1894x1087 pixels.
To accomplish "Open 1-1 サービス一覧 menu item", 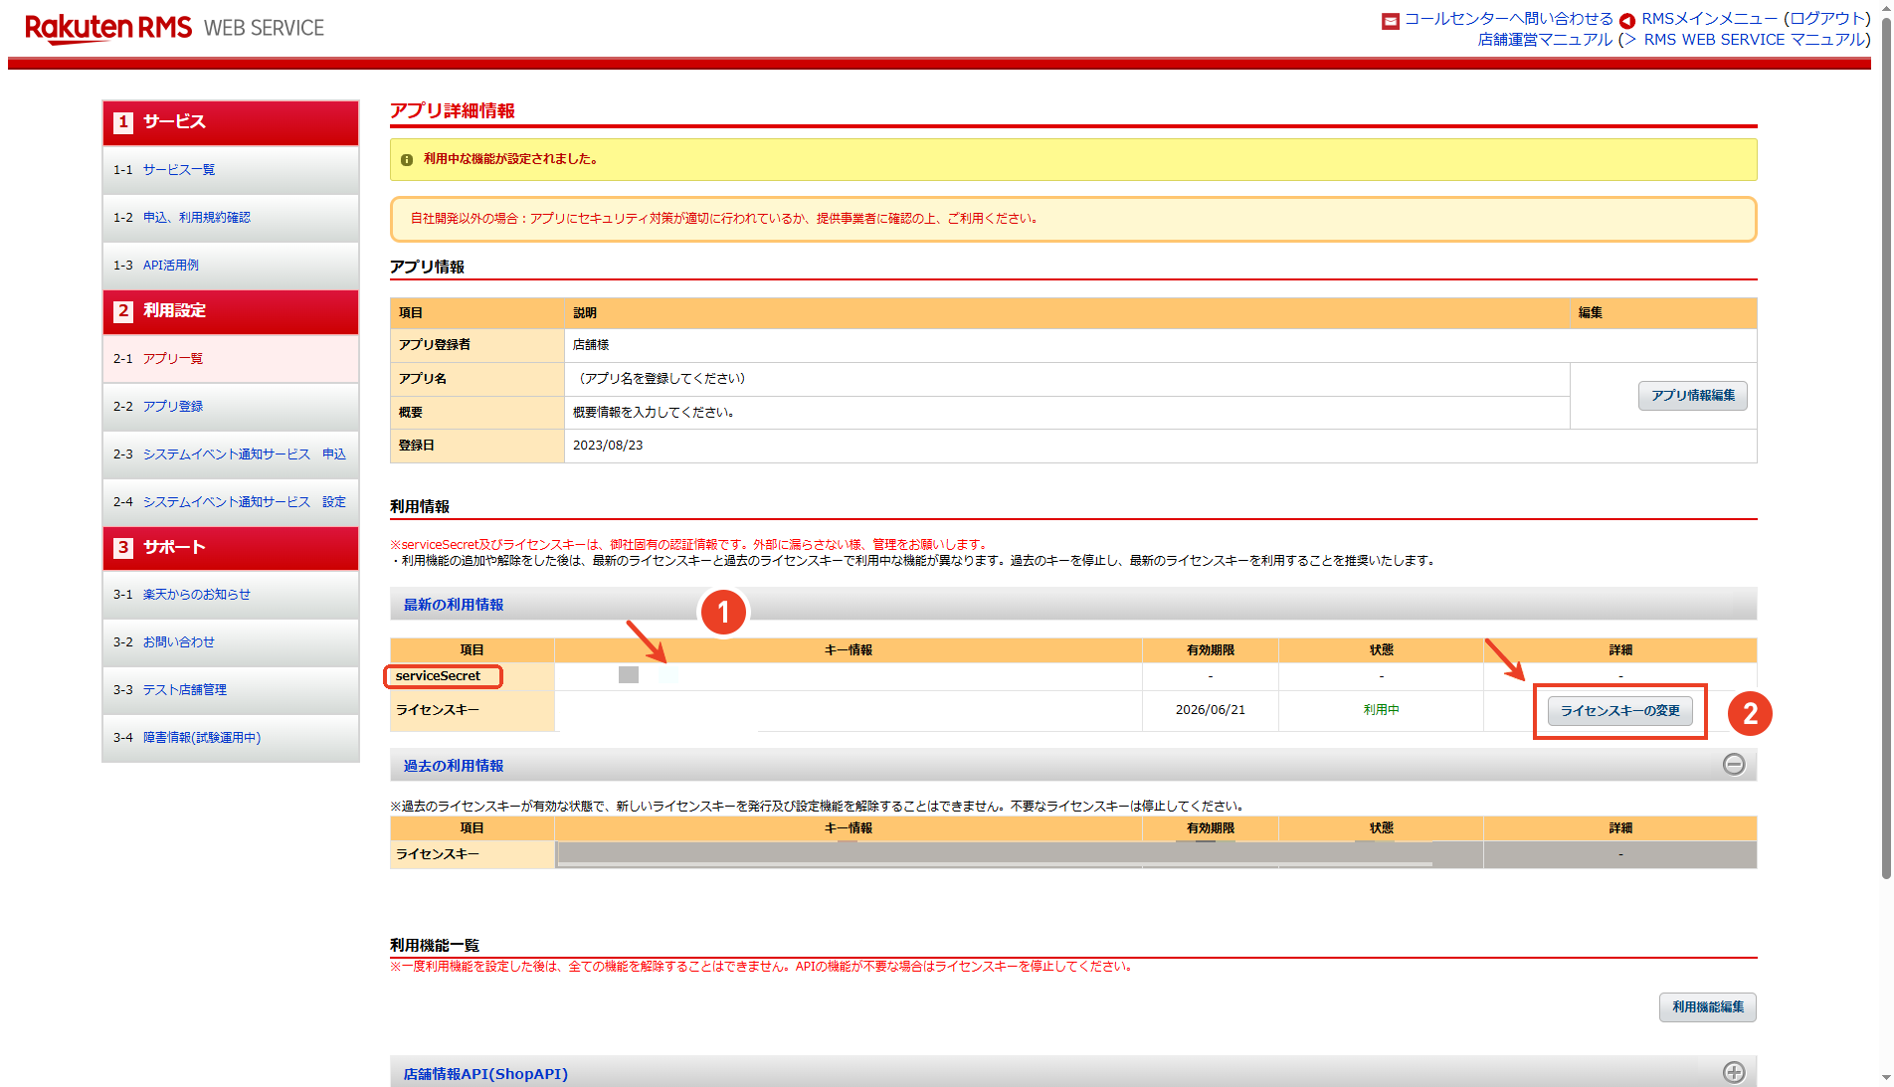I will click(231, 170).
